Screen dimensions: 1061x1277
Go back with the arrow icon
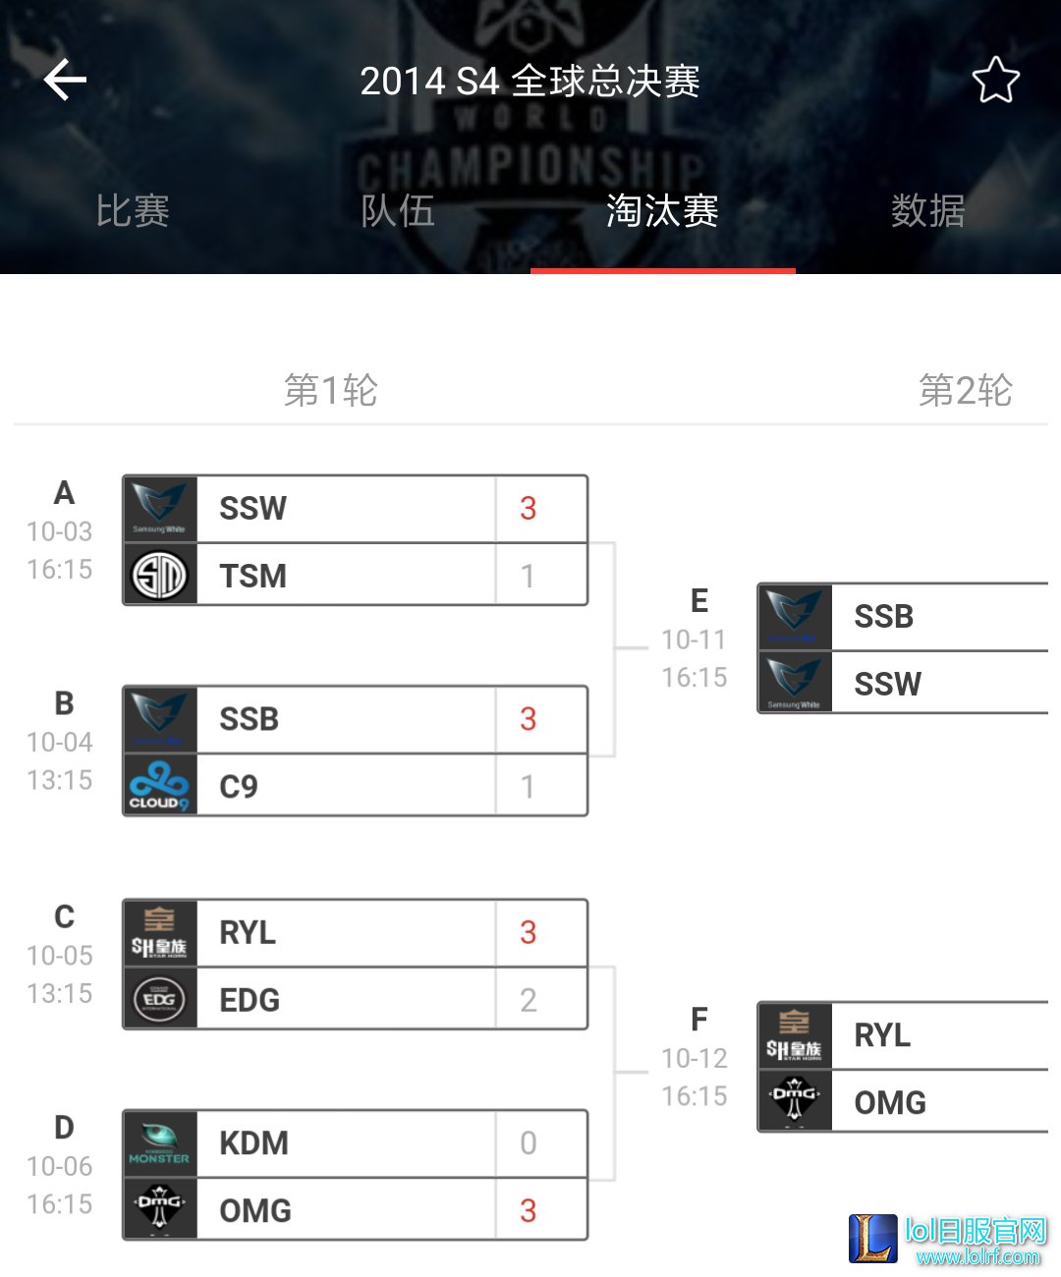point(65,80)
